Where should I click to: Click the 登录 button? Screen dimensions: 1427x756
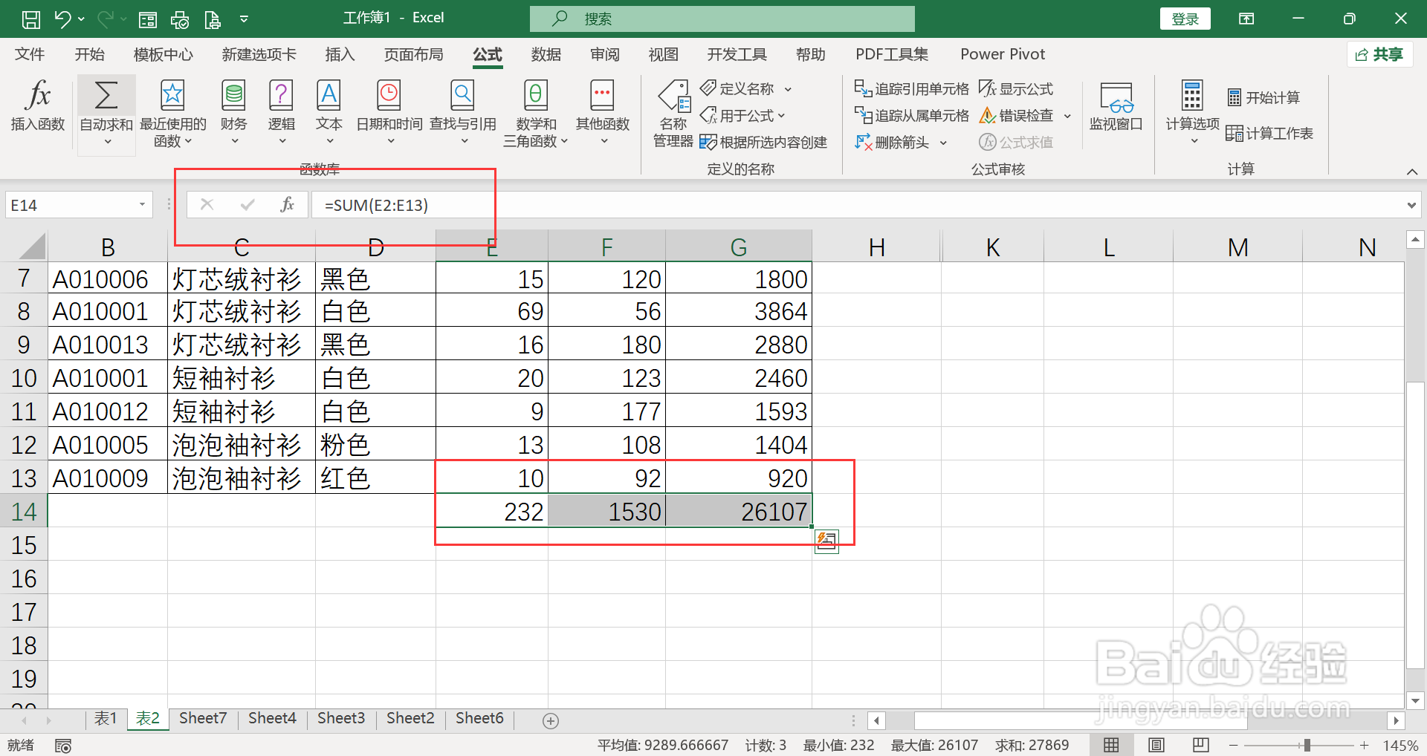tap(1185, 19)
